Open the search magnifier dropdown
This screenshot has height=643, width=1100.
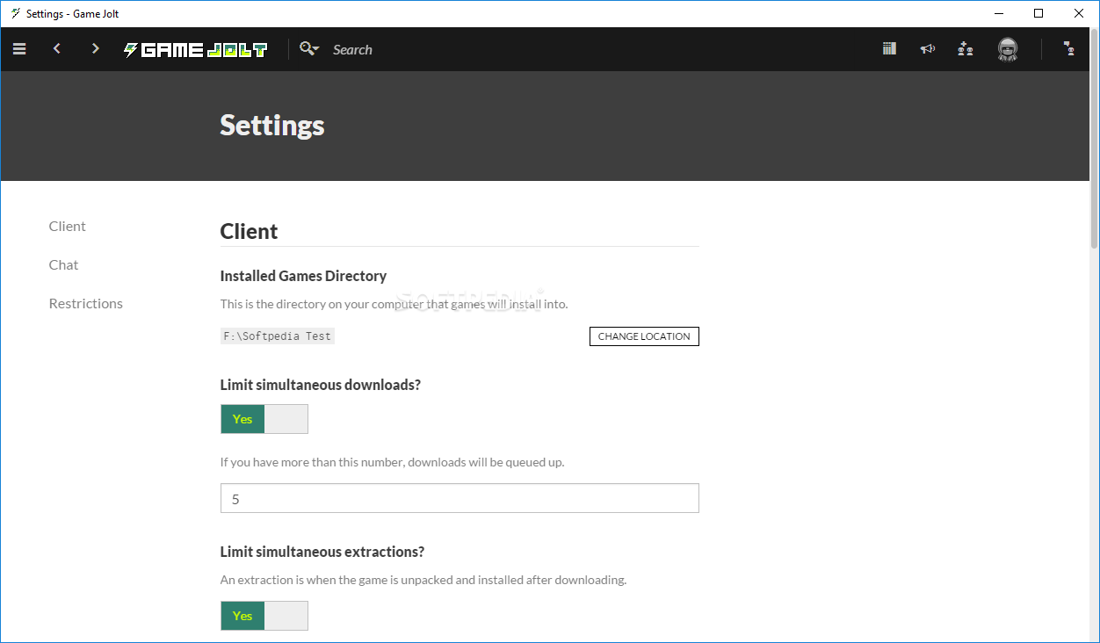click(x=309, y=49)
